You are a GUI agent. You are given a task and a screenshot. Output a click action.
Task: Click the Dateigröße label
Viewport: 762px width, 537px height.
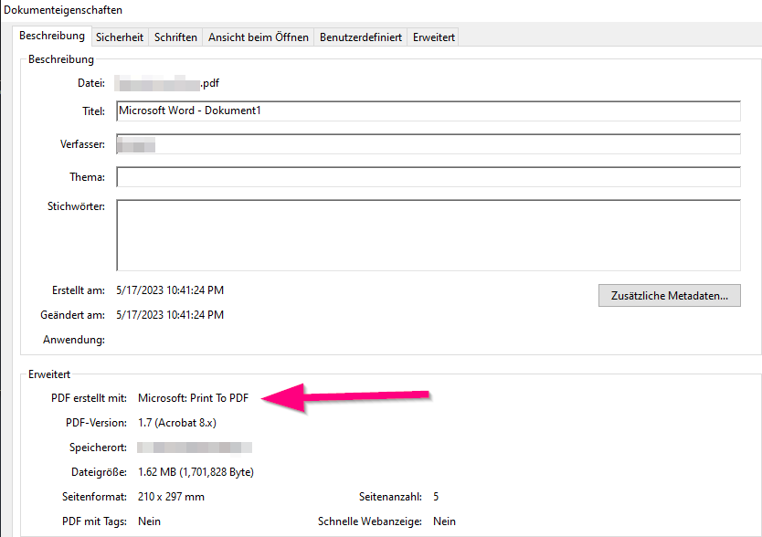click(100, 472)
